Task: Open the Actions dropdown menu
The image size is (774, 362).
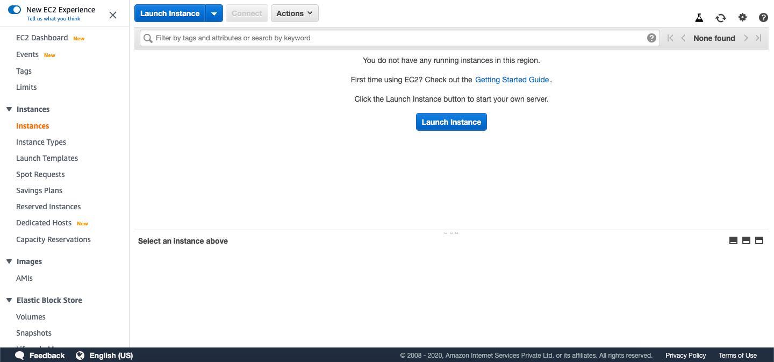Action: pyautogui.click(x=295, y=13)
